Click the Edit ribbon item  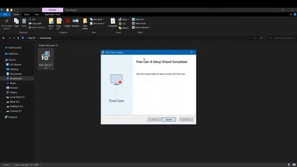[x=123, y=24]
